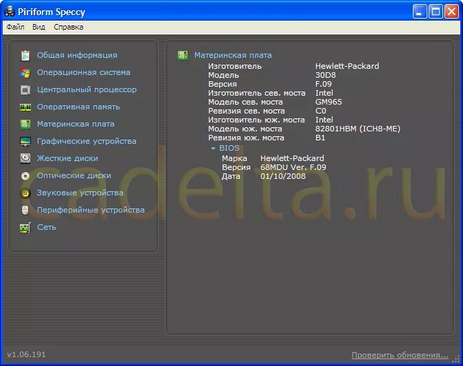Viewport: 463px width, 366px height.
Task: Go to Общая информация section
Action: click(x=77, y=55)
